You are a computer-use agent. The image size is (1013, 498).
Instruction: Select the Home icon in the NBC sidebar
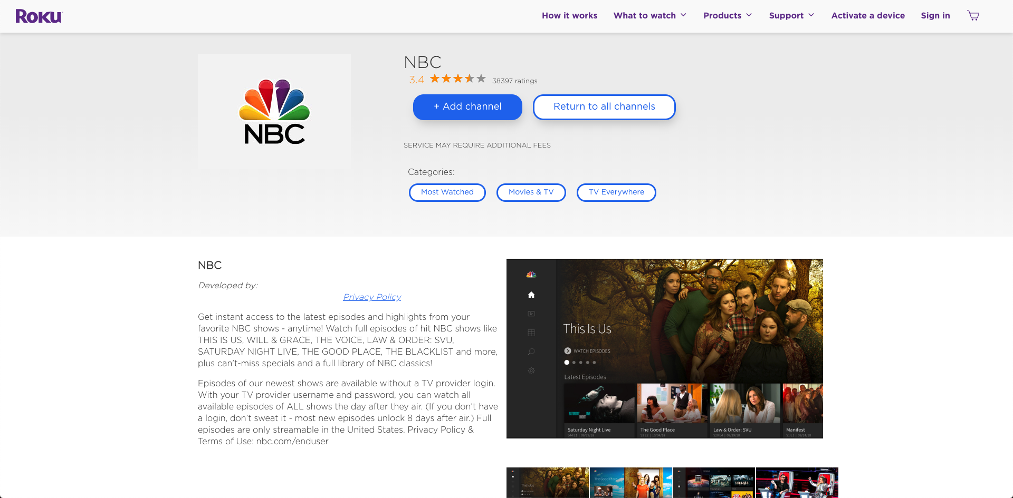531,295
